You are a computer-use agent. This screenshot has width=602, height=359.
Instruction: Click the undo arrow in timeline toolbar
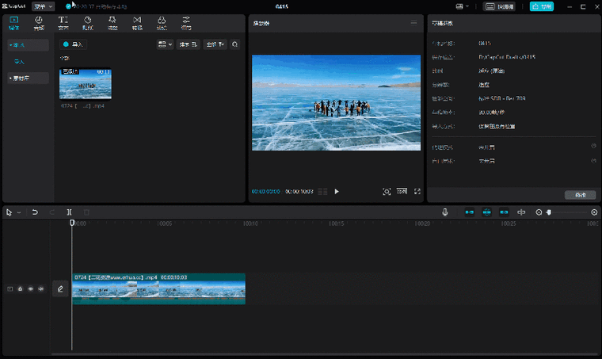tap(35, 212)
